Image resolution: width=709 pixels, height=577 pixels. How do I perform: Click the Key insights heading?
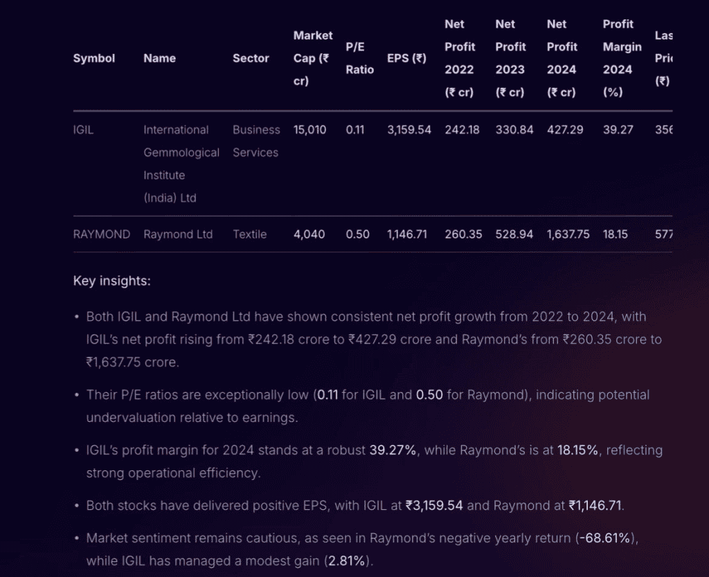click(x=111, y=281)
